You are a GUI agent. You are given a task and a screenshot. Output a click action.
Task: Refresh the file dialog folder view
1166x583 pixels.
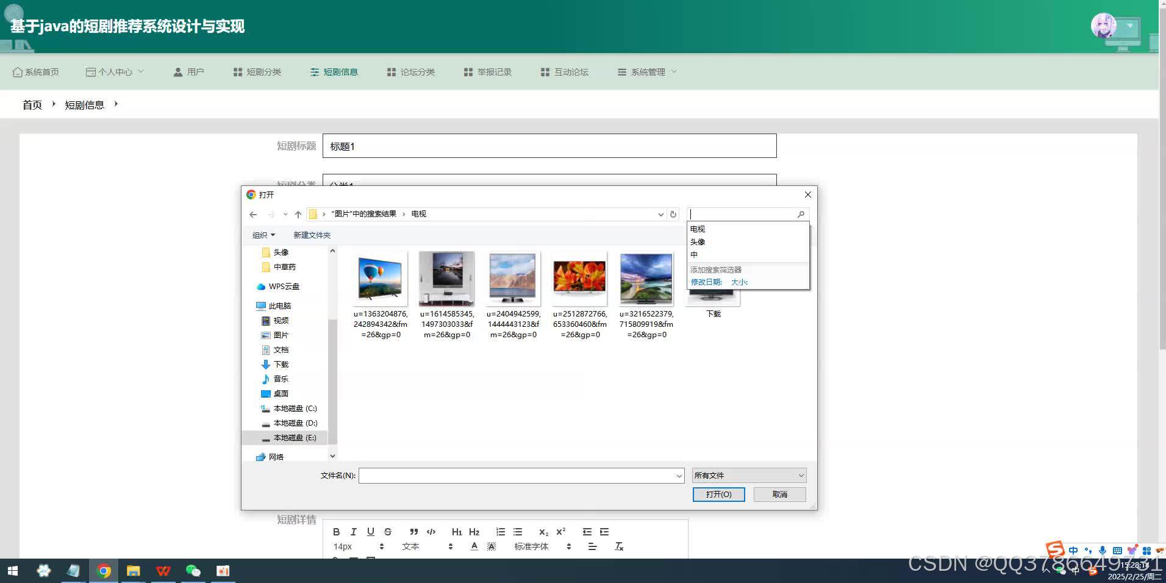coord(673,214)
